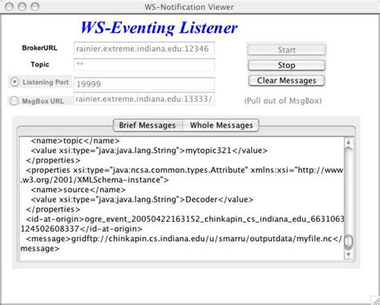Viewport: 380px width, 305px height.
Task: Switch to the Brief Messages tab
Action: click(x=148, y=125)
